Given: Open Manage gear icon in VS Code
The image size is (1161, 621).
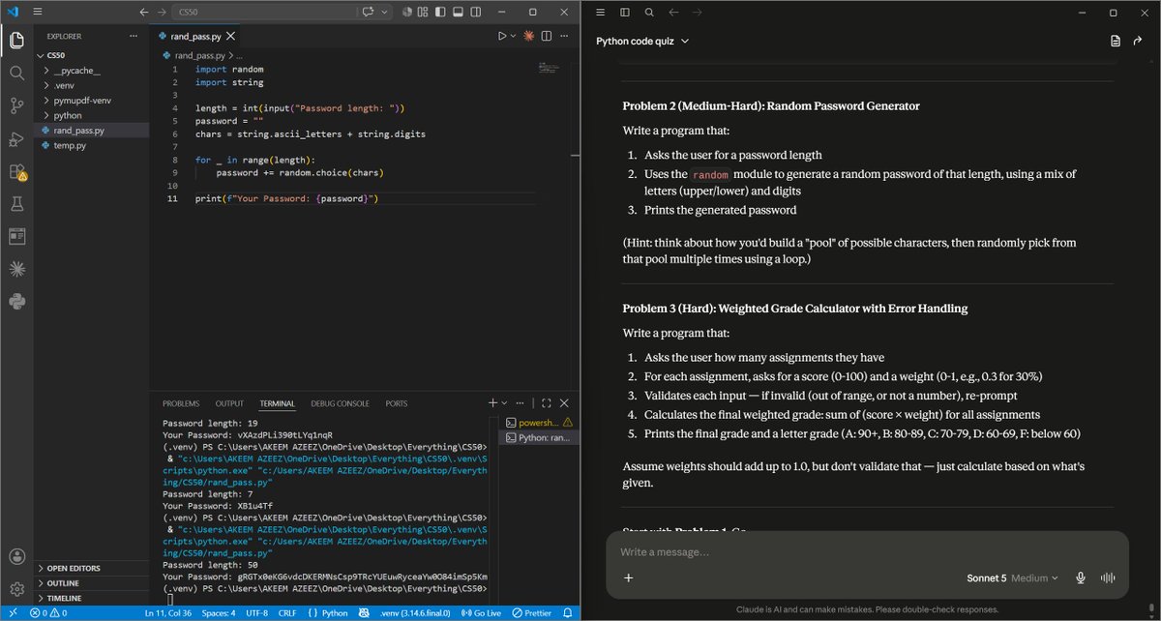Looking at the screenshot, I should click(x=16, y=588).
